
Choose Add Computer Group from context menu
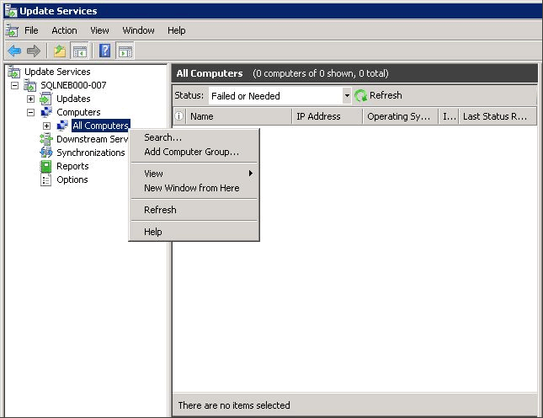point(191,153)
